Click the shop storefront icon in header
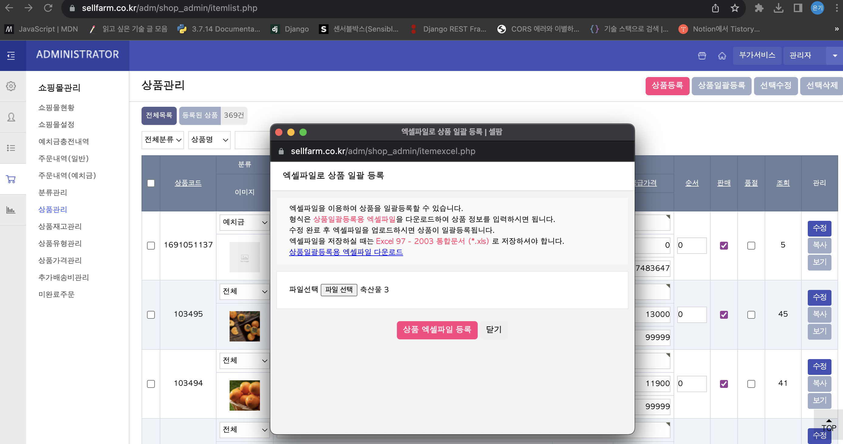 coord(702,55)
